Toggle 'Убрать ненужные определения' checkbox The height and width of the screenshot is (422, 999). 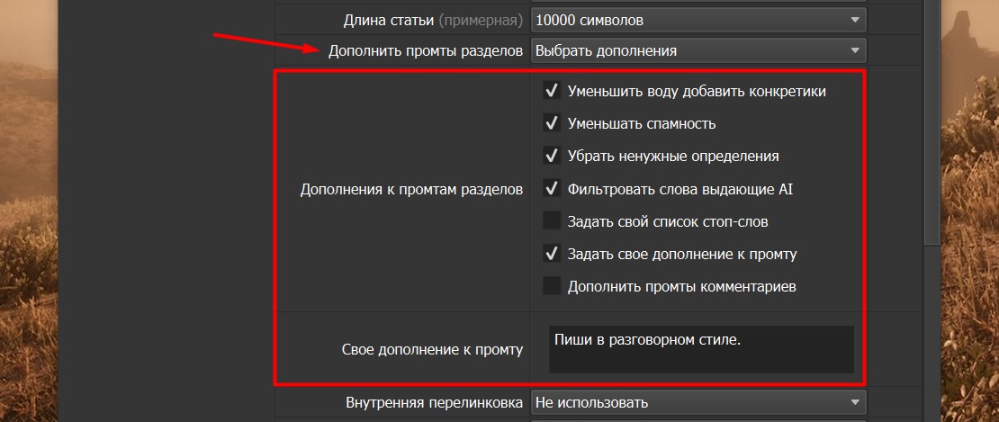tap(551, 156)
